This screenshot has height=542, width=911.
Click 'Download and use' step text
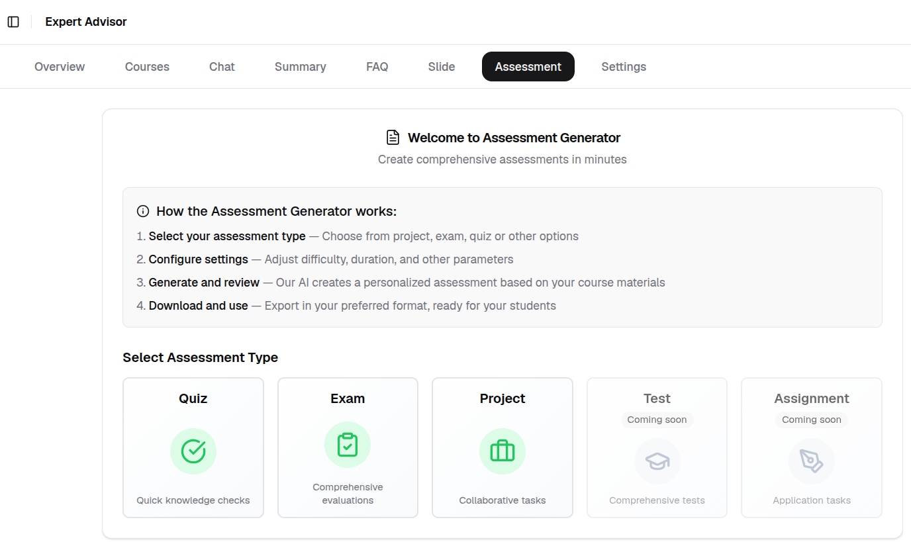click(198, 306)
